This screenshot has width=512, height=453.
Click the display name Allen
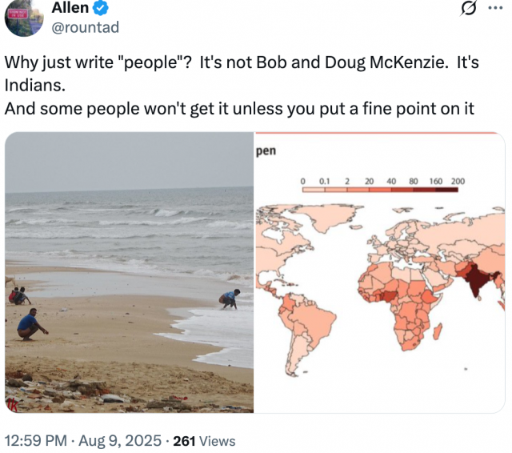tap(70, 10)
